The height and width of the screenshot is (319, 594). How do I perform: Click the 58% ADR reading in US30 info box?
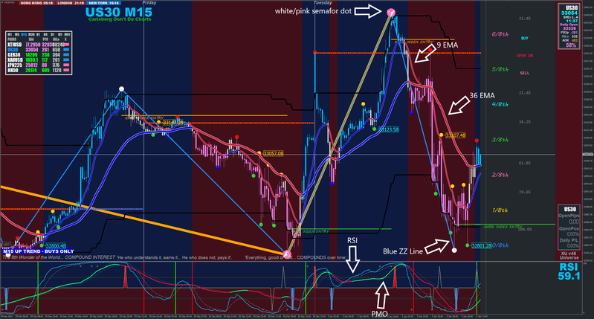coord(571,45)
